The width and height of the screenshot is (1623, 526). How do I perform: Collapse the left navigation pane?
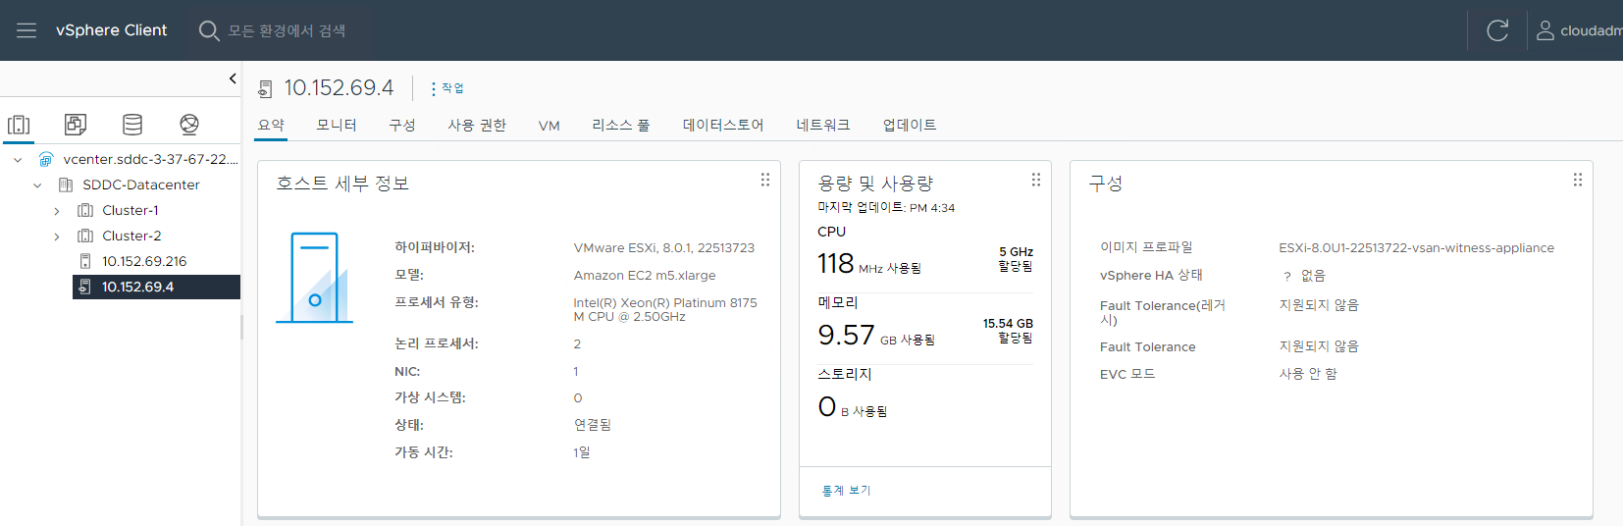[233, 79]
